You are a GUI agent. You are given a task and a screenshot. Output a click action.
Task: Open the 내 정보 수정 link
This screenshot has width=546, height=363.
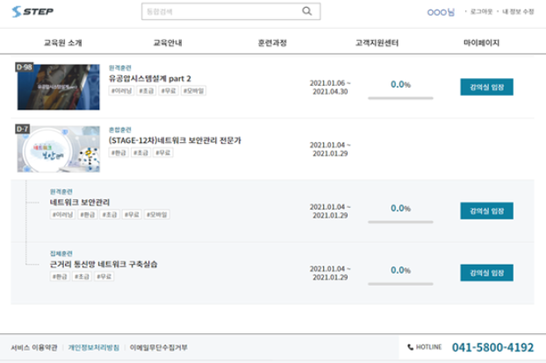518,11
